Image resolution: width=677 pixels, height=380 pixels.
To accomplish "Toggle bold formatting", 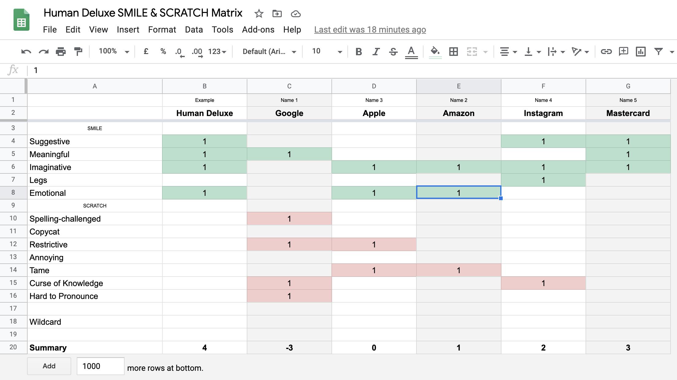I will coord(358,52).
